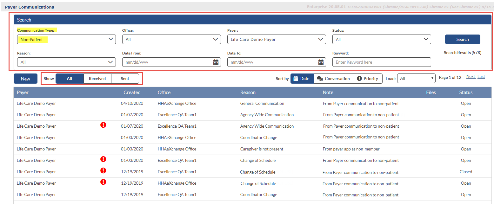Click the Office column header

[x=164, y=92]
